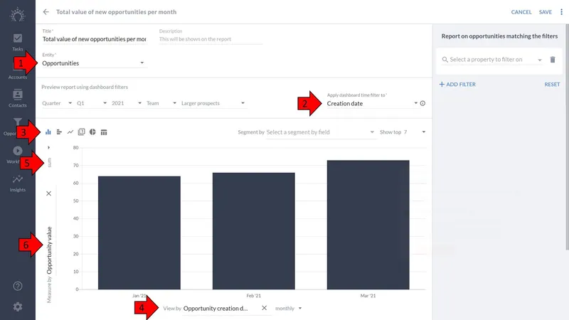Screen dimensions: 569x320
Task: Change the monthly interval dropdown
Action: coord(289,309)
